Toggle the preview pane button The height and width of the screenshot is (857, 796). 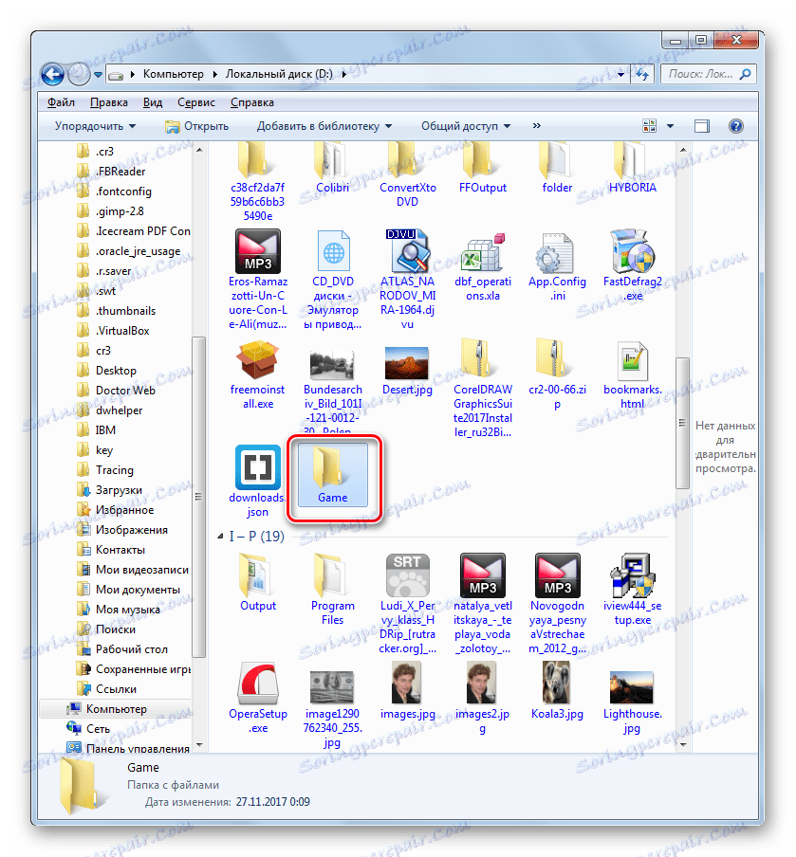click(702, 126)
